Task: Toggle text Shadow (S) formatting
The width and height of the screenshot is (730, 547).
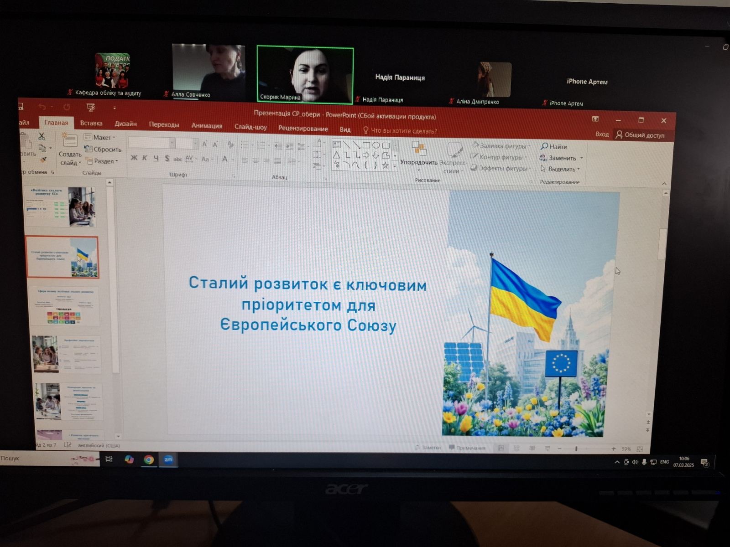Action: tap(167, 158)
